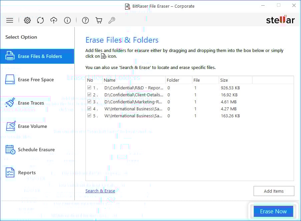Screen dimensions: 301x221
Task: Uncheck item 5 International Business checkbox
Action: click(x=89, y=116)
